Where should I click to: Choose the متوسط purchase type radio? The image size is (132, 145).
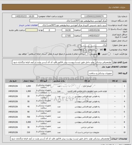tap(99, 54)
